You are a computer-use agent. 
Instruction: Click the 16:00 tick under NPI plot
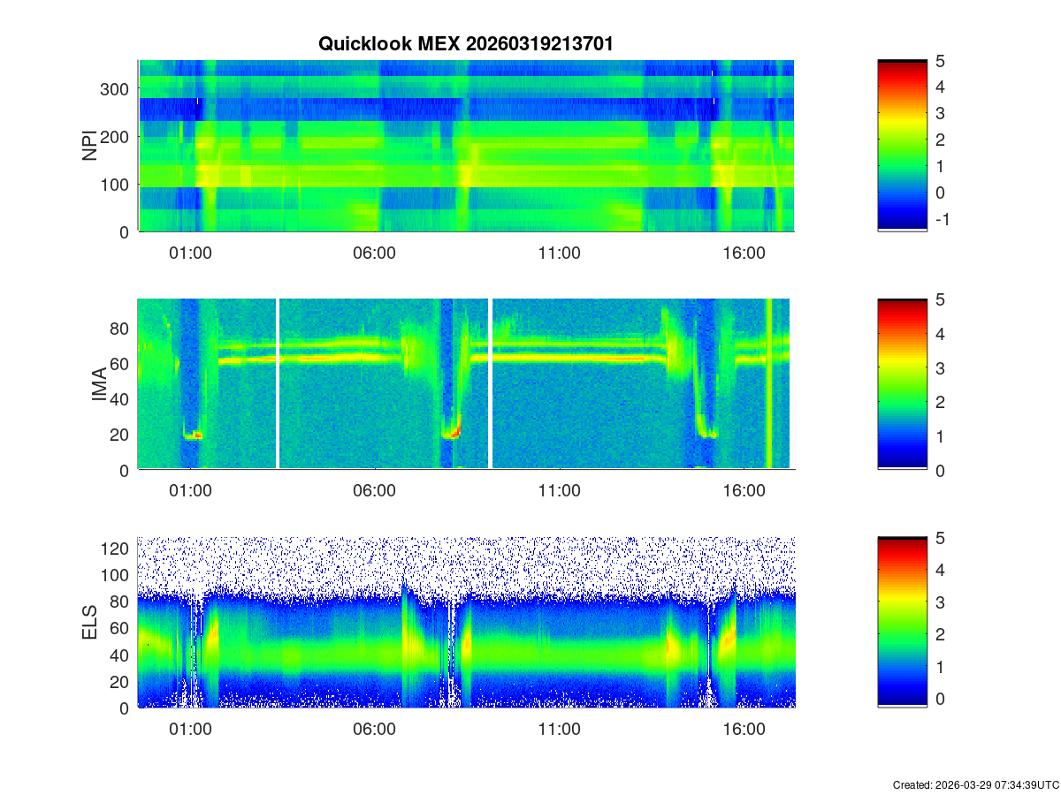(x=744, y=254)
